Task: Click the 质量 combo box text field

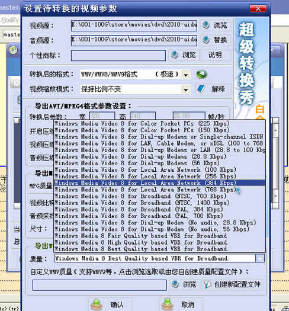Action: [x=155, y=258]
